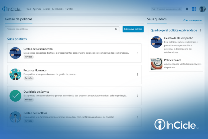Click the InCicle logo in header
The image size is (208, 139).
point(12,9)
